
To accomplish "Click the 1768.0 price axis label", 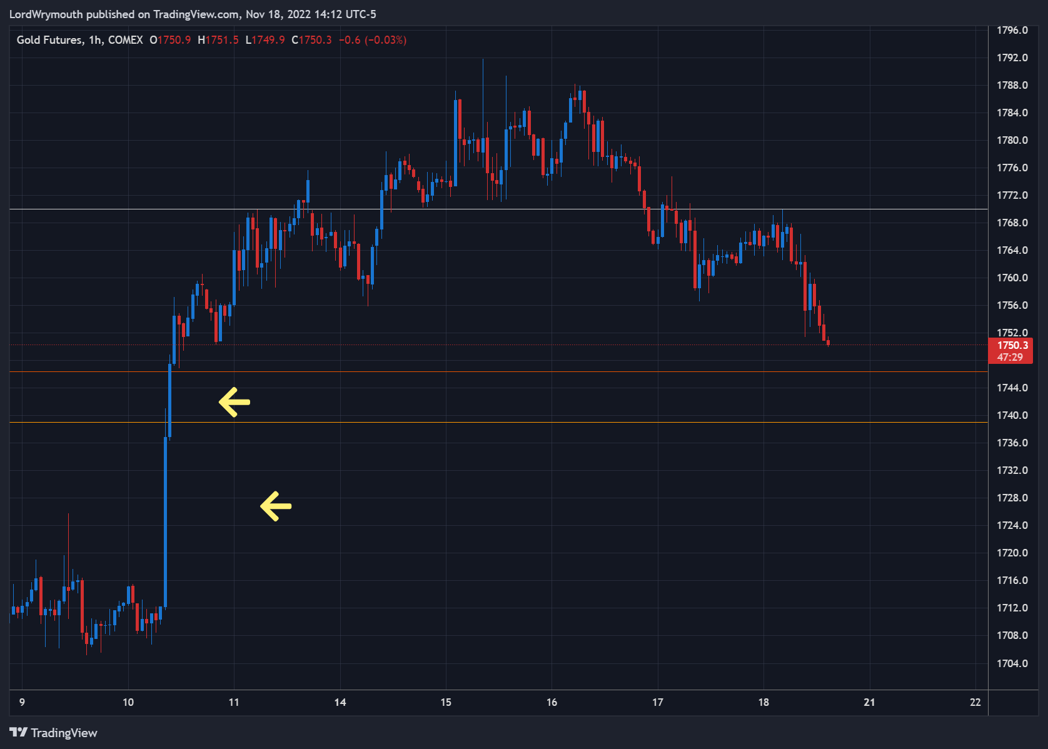I will tap(1012, 223).
